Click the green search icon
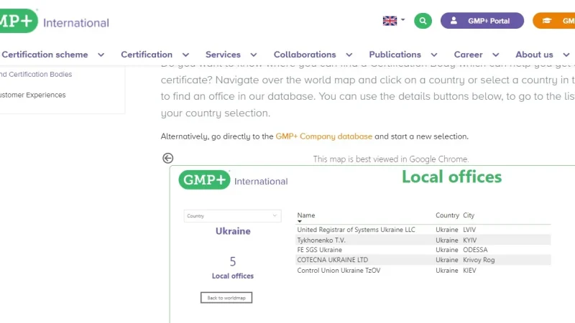Image resolution: width=575 pixels, height=323 pixels. pos(423,21)
